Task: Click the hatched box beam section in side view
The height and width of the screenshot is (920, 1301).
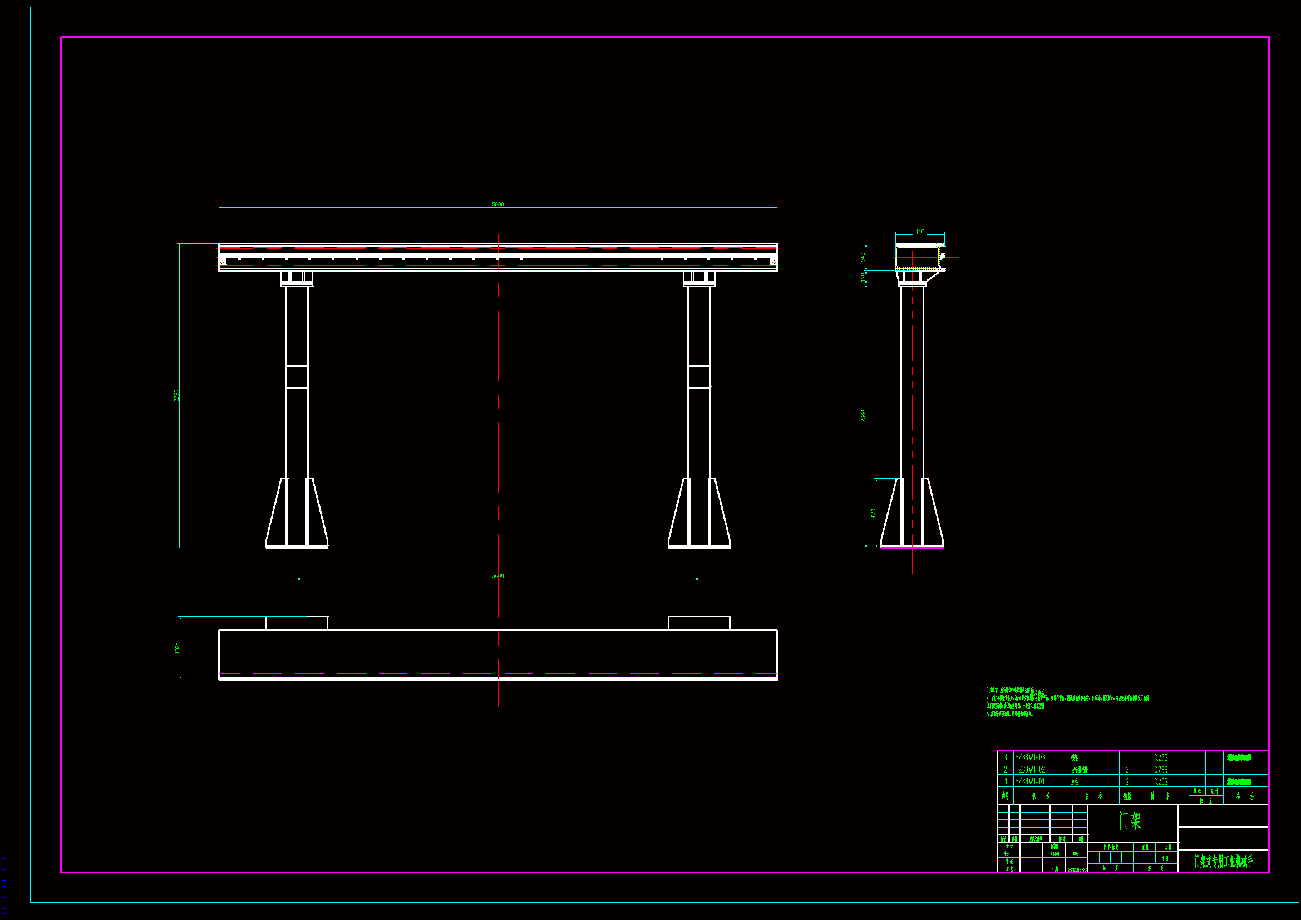Action: pyautogui.click(x=918, y=257)
